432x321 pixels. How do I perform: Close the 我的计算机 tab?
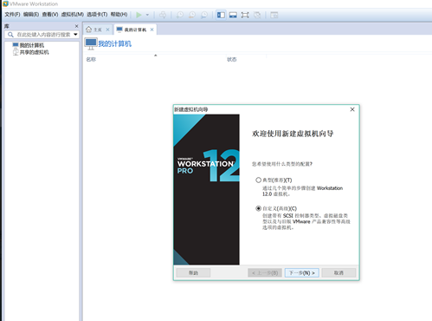tap(152, 29)
